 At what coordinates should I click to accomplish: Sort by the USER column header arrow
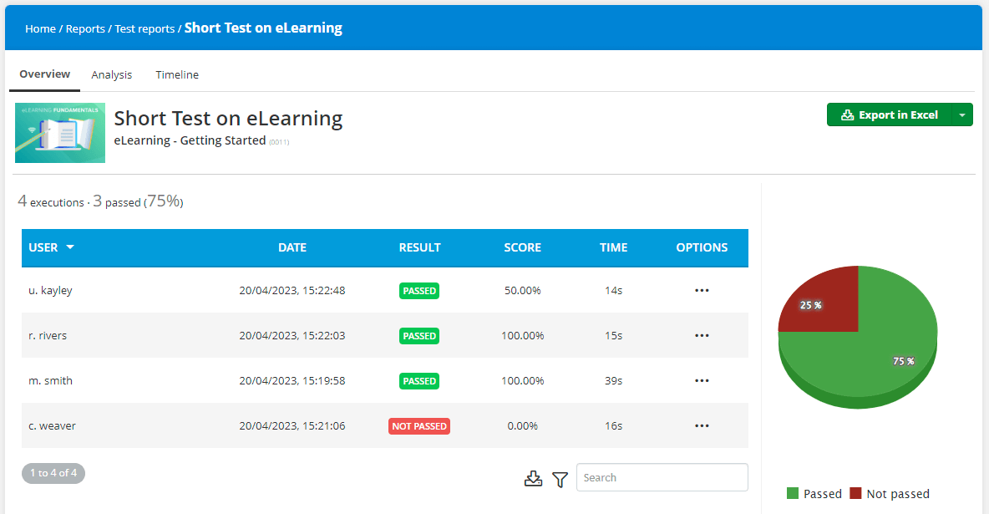point(70,247)
